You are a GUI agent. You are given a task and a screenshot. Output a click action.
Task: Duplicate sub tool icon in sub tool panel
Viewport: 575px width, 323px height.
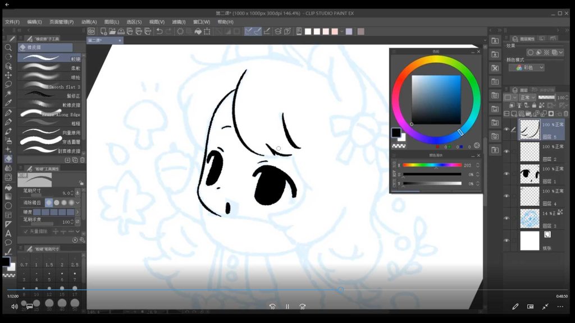pyautogui.click(x=75, y=160)
